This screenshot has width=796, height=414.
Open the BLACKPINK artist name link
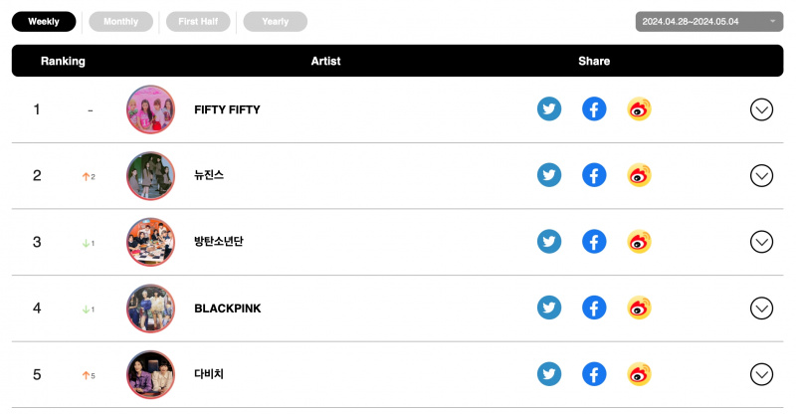click(228, 309)
